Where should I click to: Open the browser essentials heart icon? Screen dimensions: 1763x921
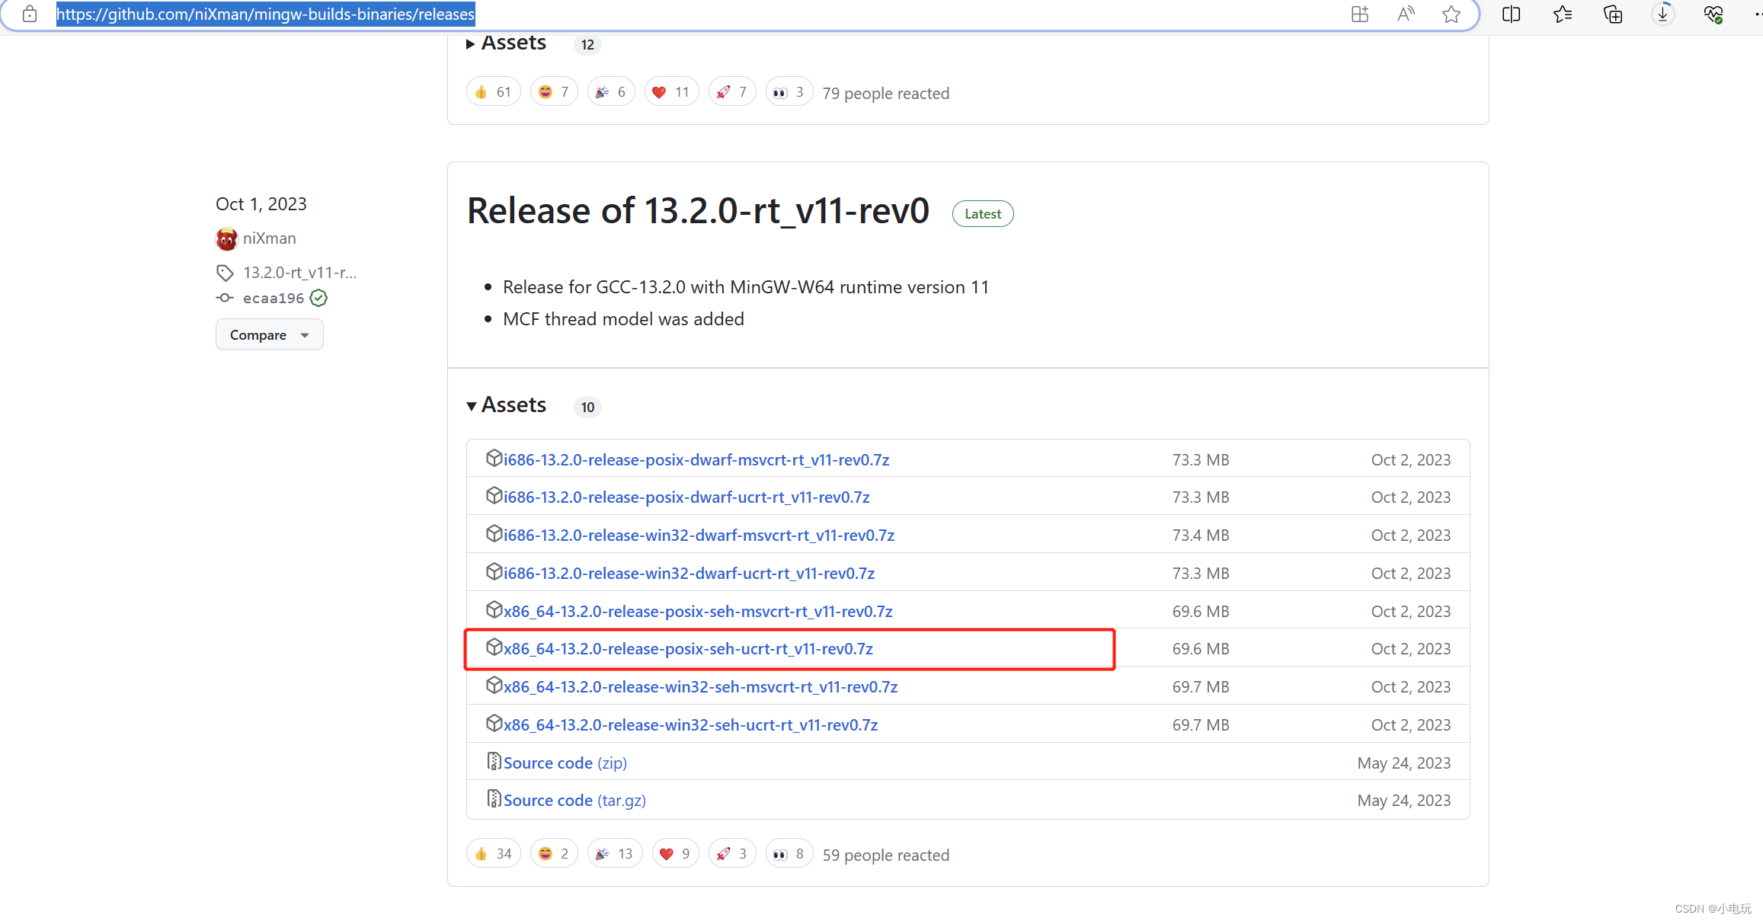1713,14
